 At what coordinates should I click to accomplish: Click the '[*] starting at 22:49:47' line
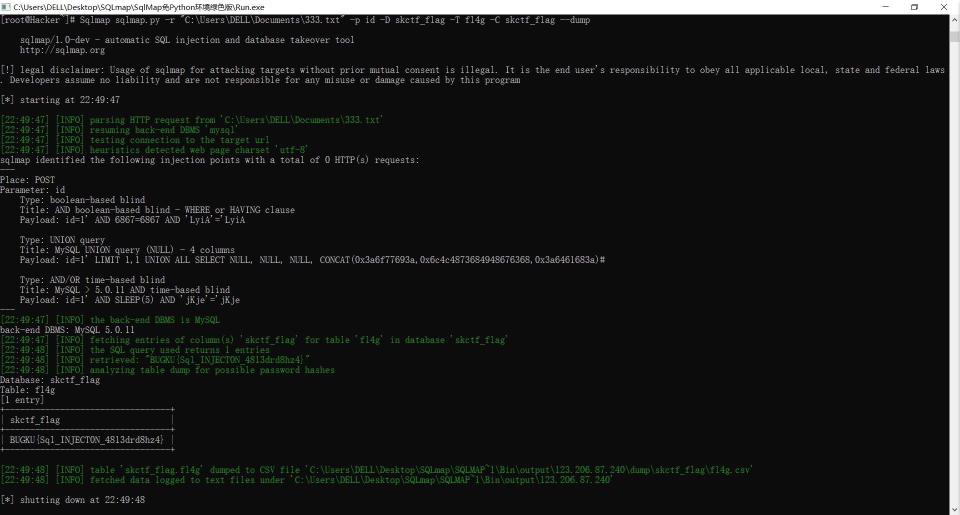click(60, 100)
